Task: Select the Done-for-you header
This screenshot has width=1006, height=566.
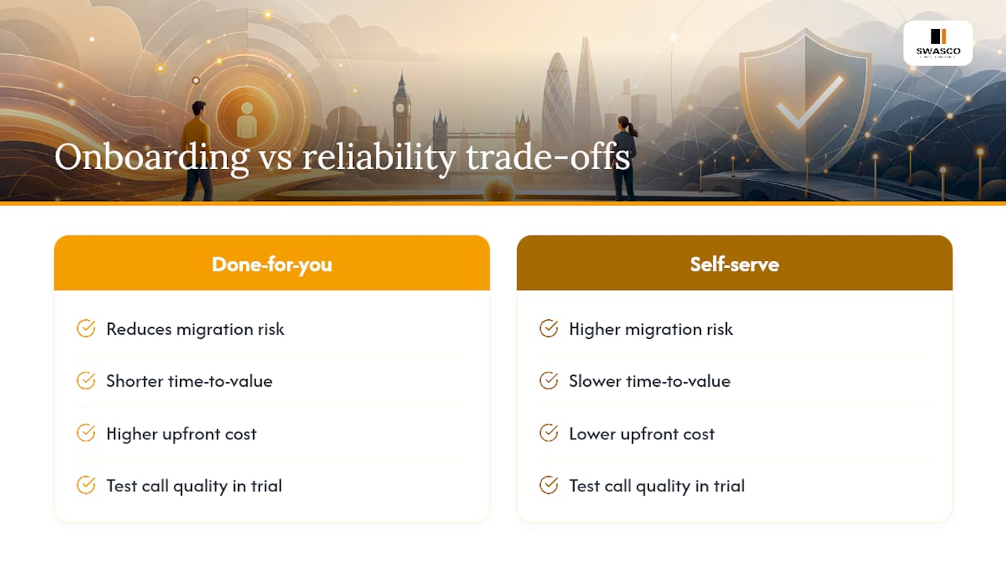Action: tap(272, 263)
